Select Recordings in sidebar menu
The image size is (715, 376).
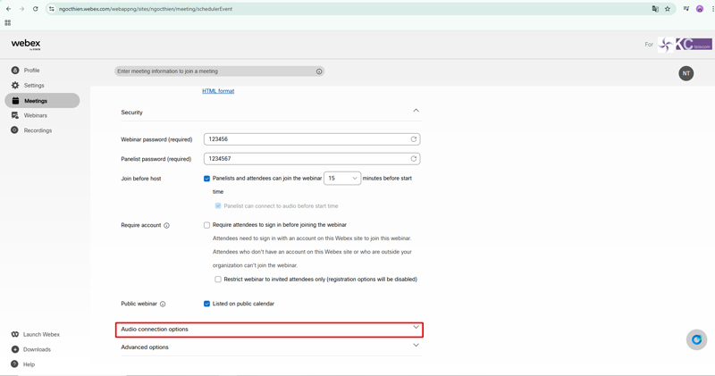[x=38, y=130]
